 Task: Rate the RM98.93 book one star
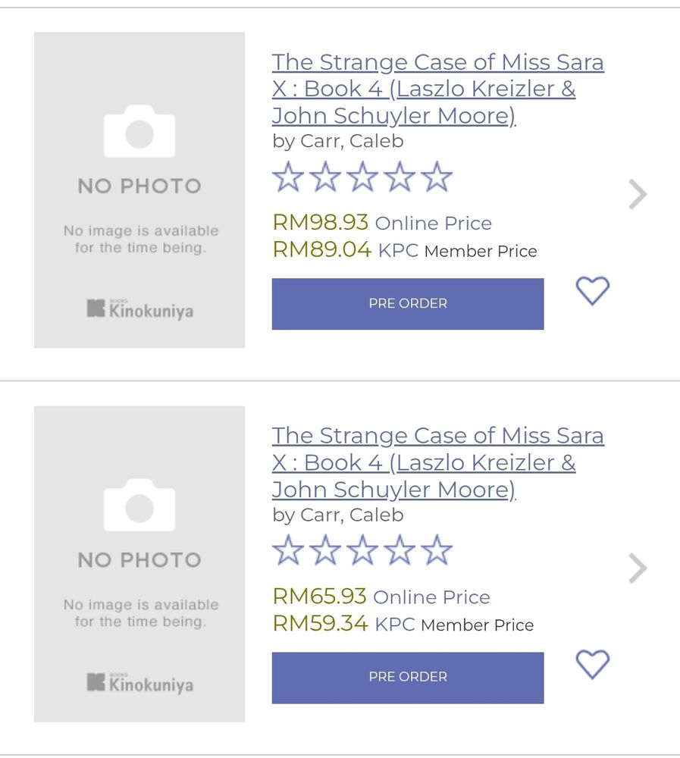288,177
